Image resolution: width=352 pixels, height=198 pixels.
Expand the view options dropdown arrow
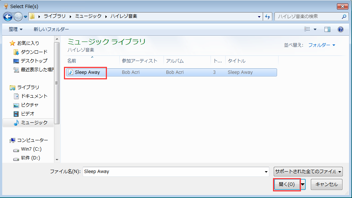pos(315,29)
